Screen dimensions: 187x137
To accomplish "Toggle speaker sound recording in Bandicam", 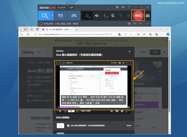I will pyautogui.click(x=97, y=15).
